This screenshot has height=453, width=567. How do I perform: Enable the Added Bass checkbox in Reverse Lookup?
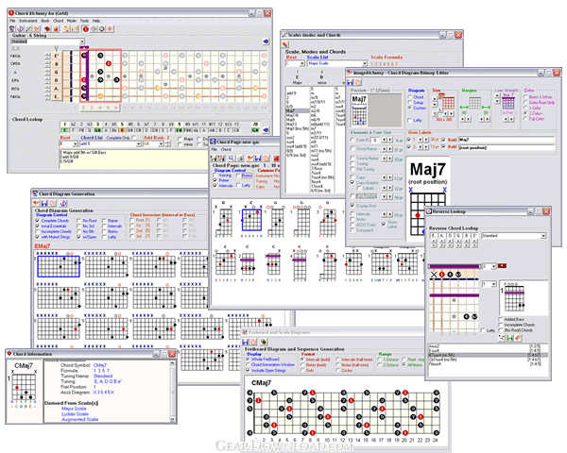[x=501, y=319]
